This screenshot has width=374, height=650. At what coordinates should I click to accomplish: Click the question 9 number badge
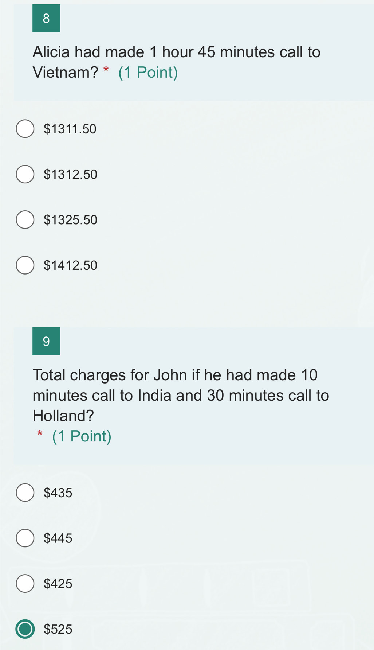tap(46, 341)
